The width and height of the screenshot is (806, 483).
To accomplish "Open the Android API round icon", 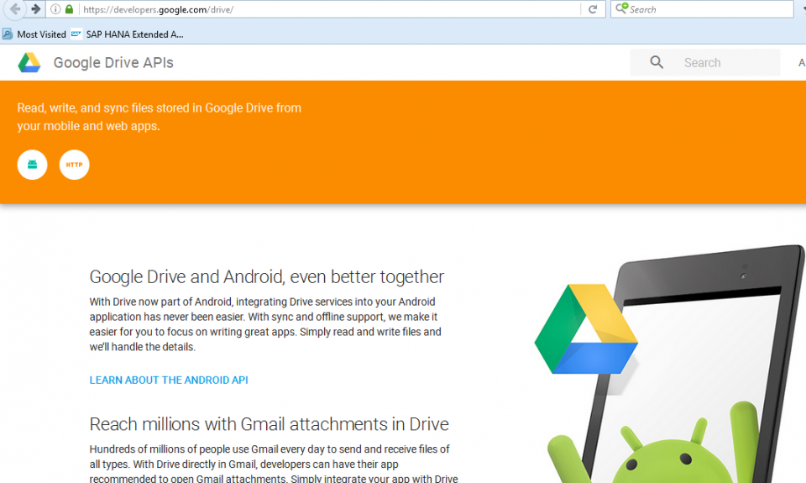I will click(33, 165).
